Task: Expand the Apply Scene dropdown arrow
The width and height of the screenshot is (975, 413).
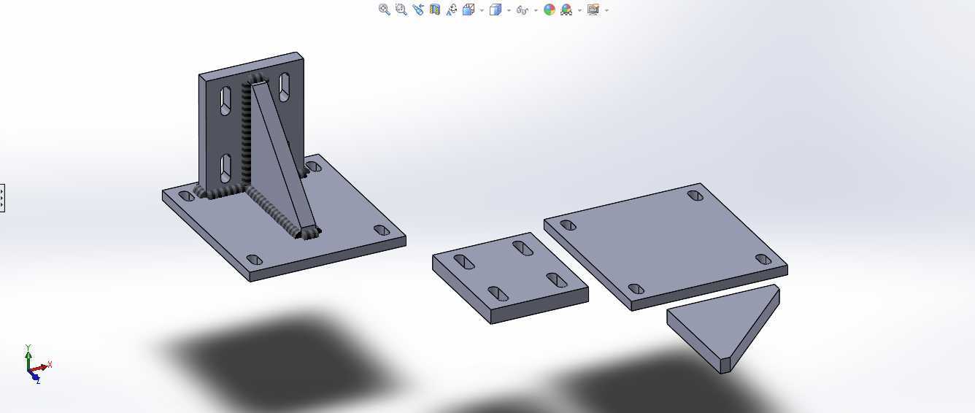Action: point(579,10)
